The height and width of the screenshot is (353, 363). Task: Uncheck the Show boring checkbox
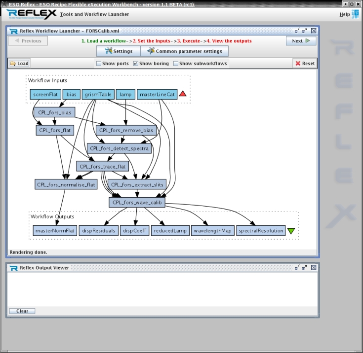point(136,64)
